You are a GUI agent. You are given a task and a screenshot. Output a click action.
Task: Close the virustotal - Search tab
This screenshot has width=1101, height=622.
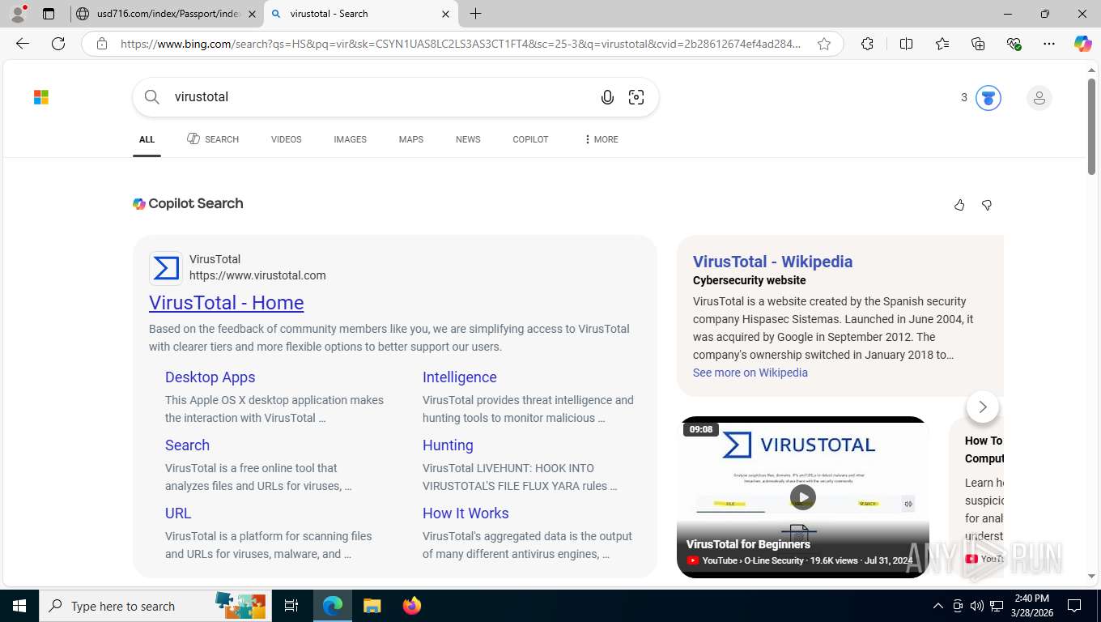coord(445,14)
